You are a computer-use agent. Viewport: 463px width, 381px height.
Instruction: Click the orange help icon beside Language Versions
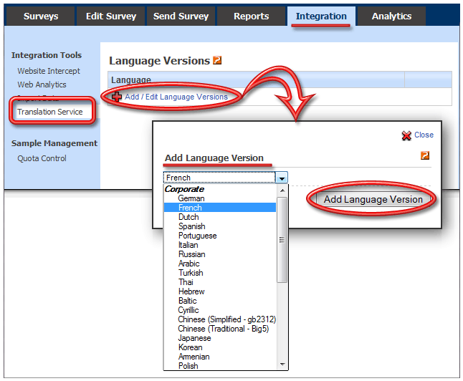(x=217, y=61)
